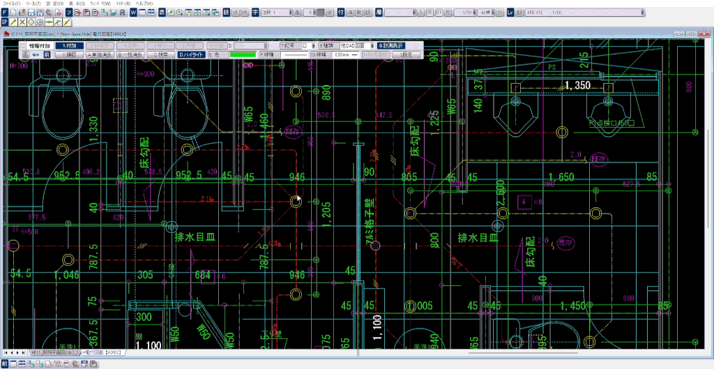
Task: Click the blue 表 display icon
Action: click(x=162, y=13)
